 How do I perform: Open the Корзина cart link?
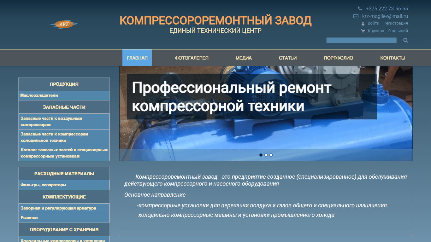point(376,31)
